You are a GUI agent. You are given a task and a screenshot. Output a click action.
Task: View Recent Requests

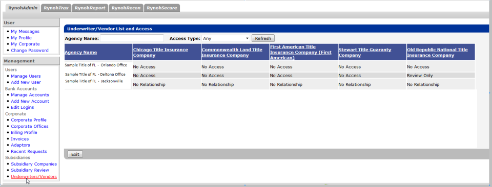(29, 151)
